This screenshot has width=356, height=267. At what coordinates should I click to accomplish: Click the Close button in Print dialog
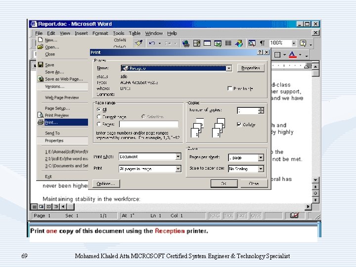[254, 183]
